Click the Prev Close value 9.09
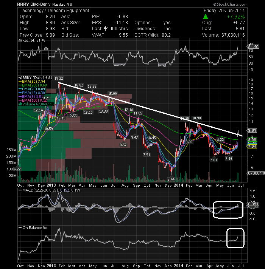Screen dimensions: 265x269 click(50, 35)
